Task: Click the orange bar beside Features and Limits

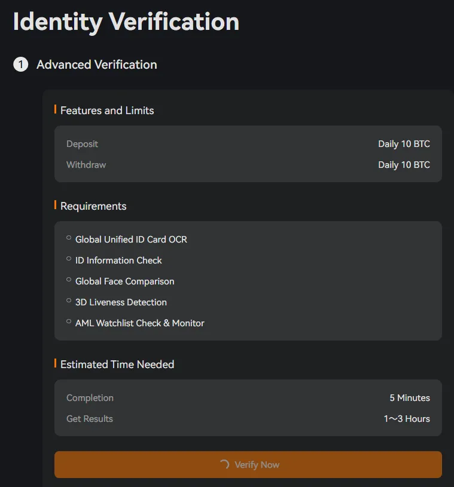Action: tap(56, 109)
